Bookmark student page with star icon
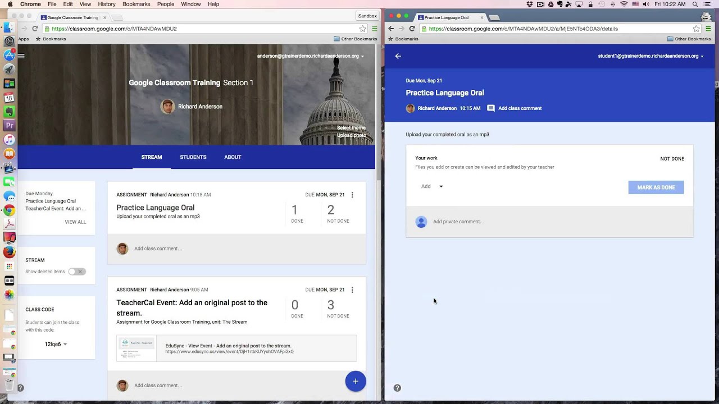Image resolution: width=719 pixels, height=404 pixels. pyautogui.click(x=697, y=29)
